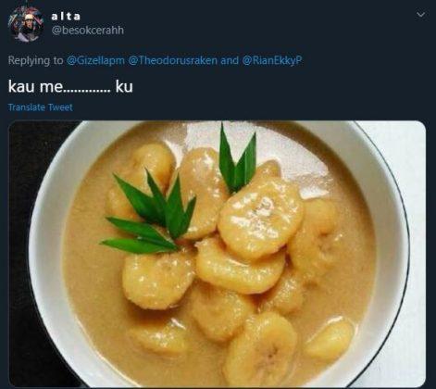Open the display name alta
Screen dimensions: 436x389
[x=66, y=17]
